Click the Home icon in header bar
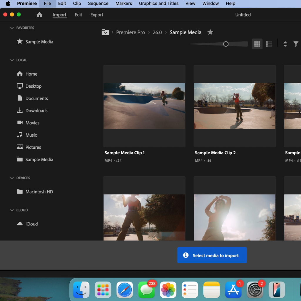Image resolution: width=301 pixels, height=301 pixels. pyautogui.click(x=39, y=15)
